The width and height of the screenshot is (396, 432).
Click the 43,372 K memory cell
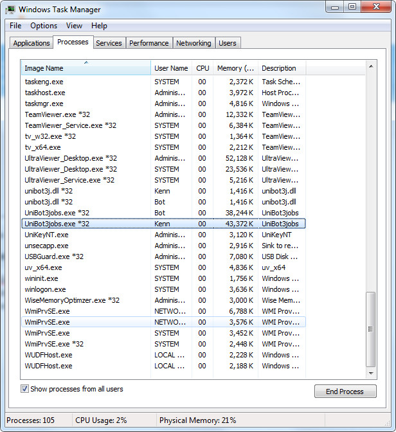239,224
